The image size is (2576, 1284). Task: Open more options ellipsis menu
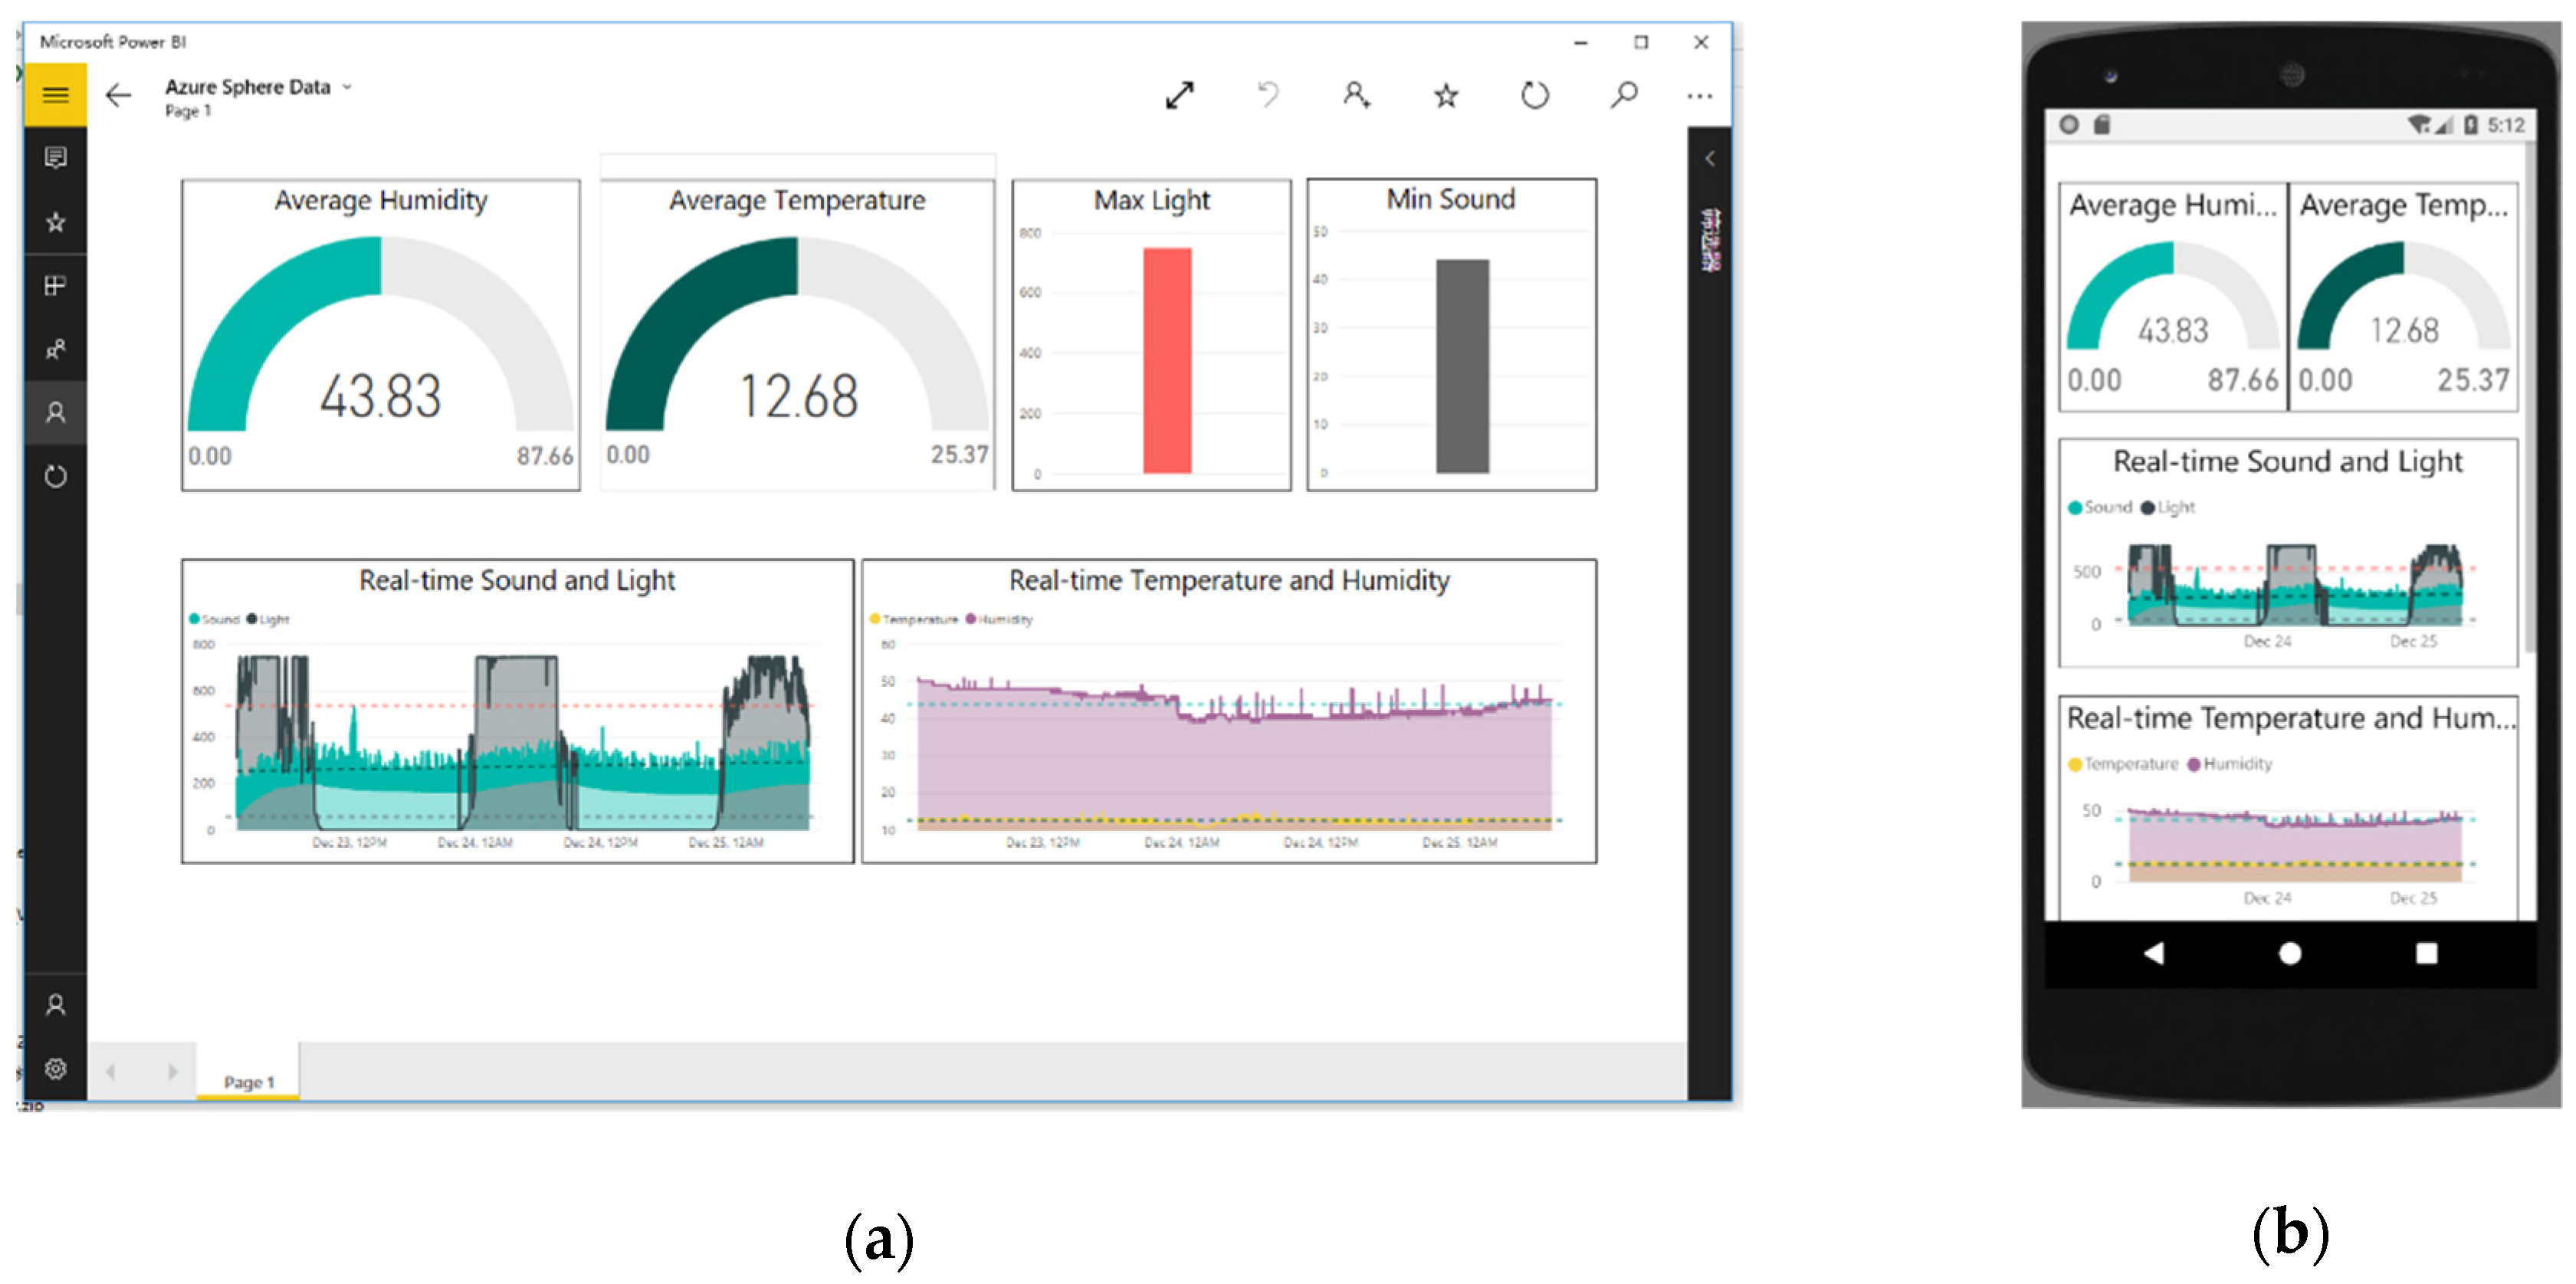click(1699, 96)
